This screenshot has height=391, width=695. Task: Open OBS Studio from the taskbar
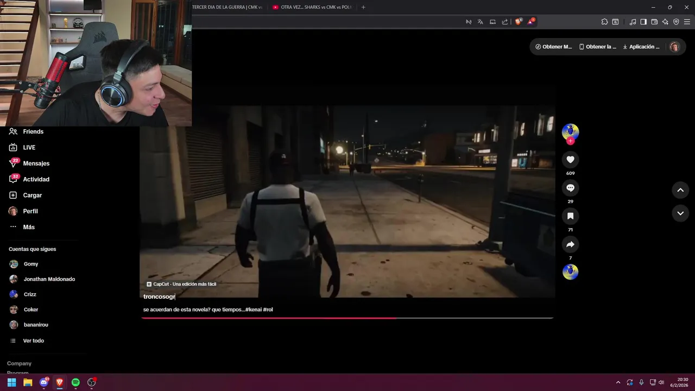point(92,382)
